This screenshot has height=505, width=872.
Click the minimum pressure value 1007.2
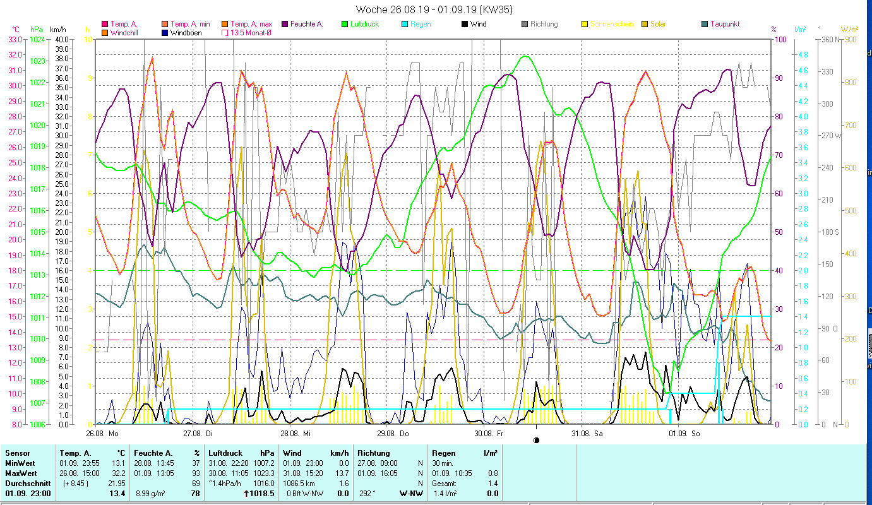pyautogui.click(x=263, y=463)
